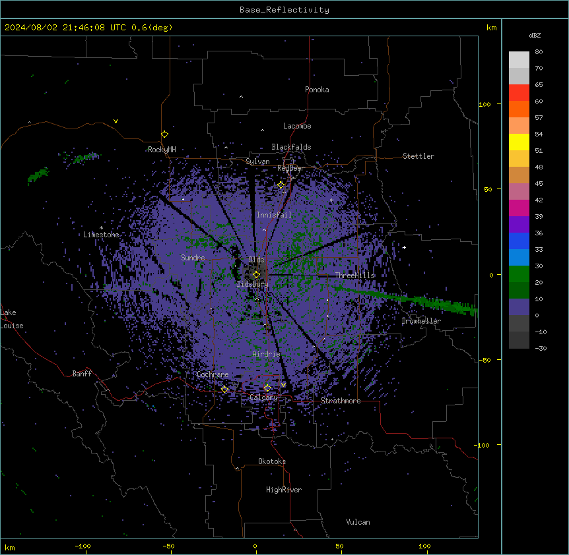Click the ThreeHills label
The width and height of the screenshot is (569, 555).
(x=354, y=276)
